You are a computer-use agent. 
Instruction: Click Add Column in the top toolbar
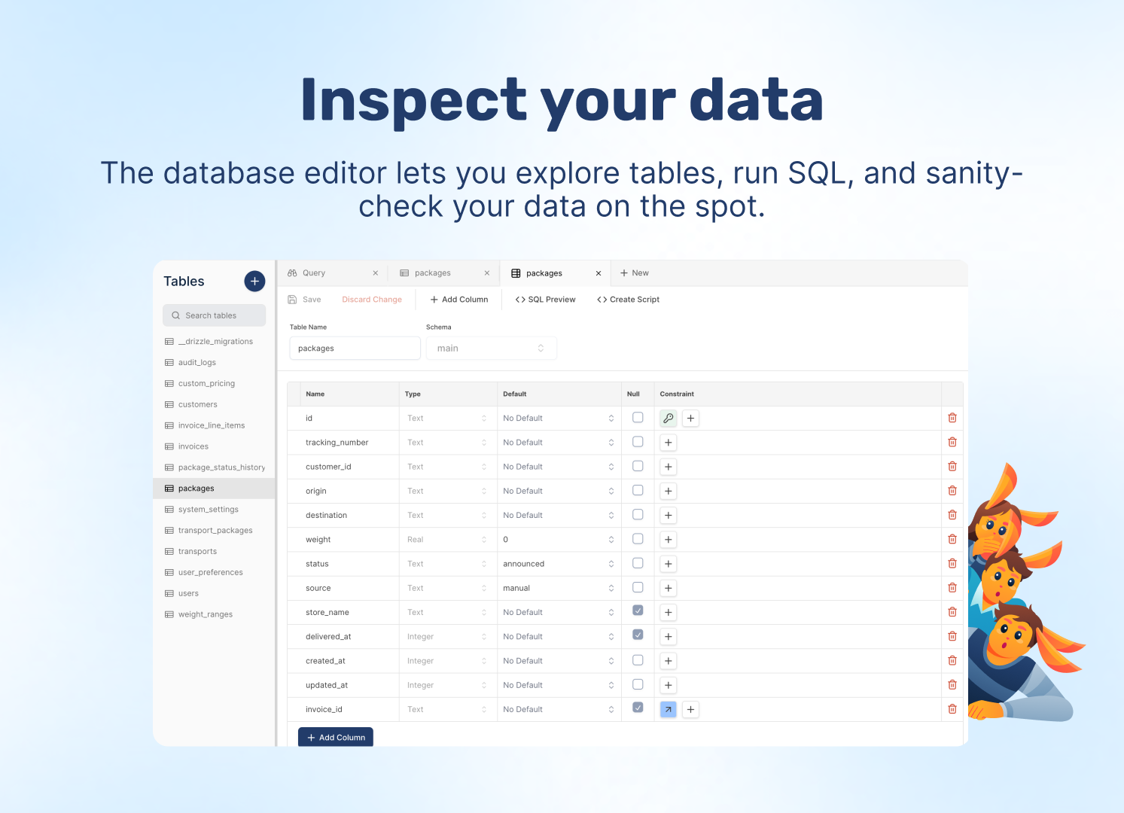459,300
